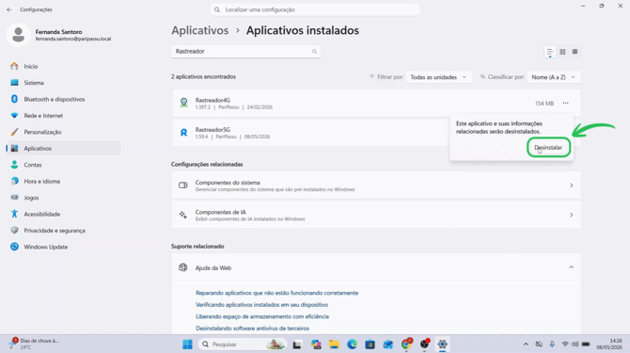Screen dimensions: 630x353
Task: Click the Rastreador app search field
Action: [x=246, y=52]
